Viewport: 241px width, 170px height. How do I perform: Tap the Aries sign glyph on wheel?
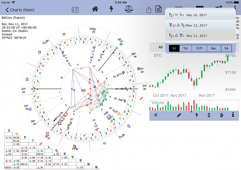(x=64, y=34)
